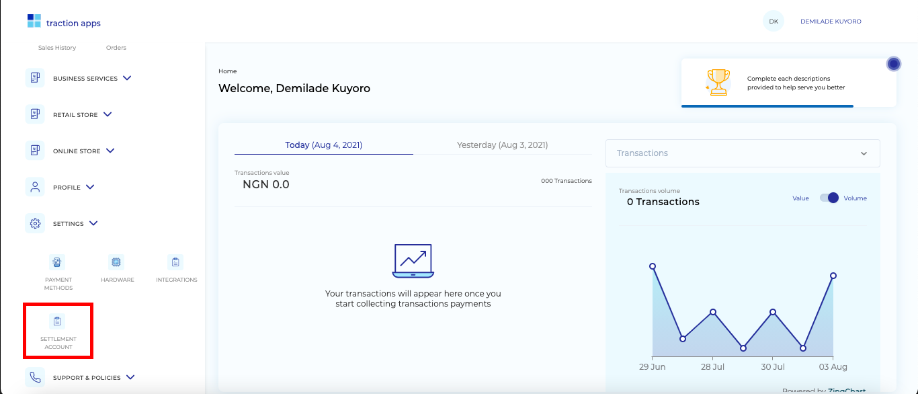Click the Value label to show values
Viewport: 918px width, 394px height.
pyautogui.click(x=800, y=198)
